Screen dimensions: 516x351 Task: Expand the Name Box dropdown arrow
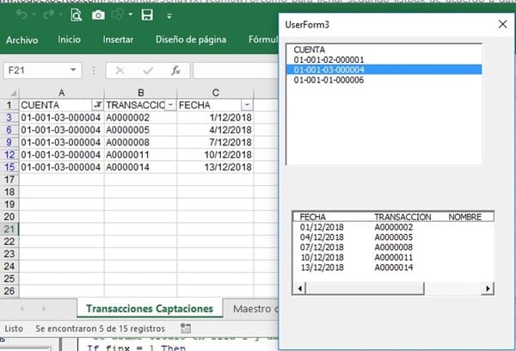coord(74,71)
